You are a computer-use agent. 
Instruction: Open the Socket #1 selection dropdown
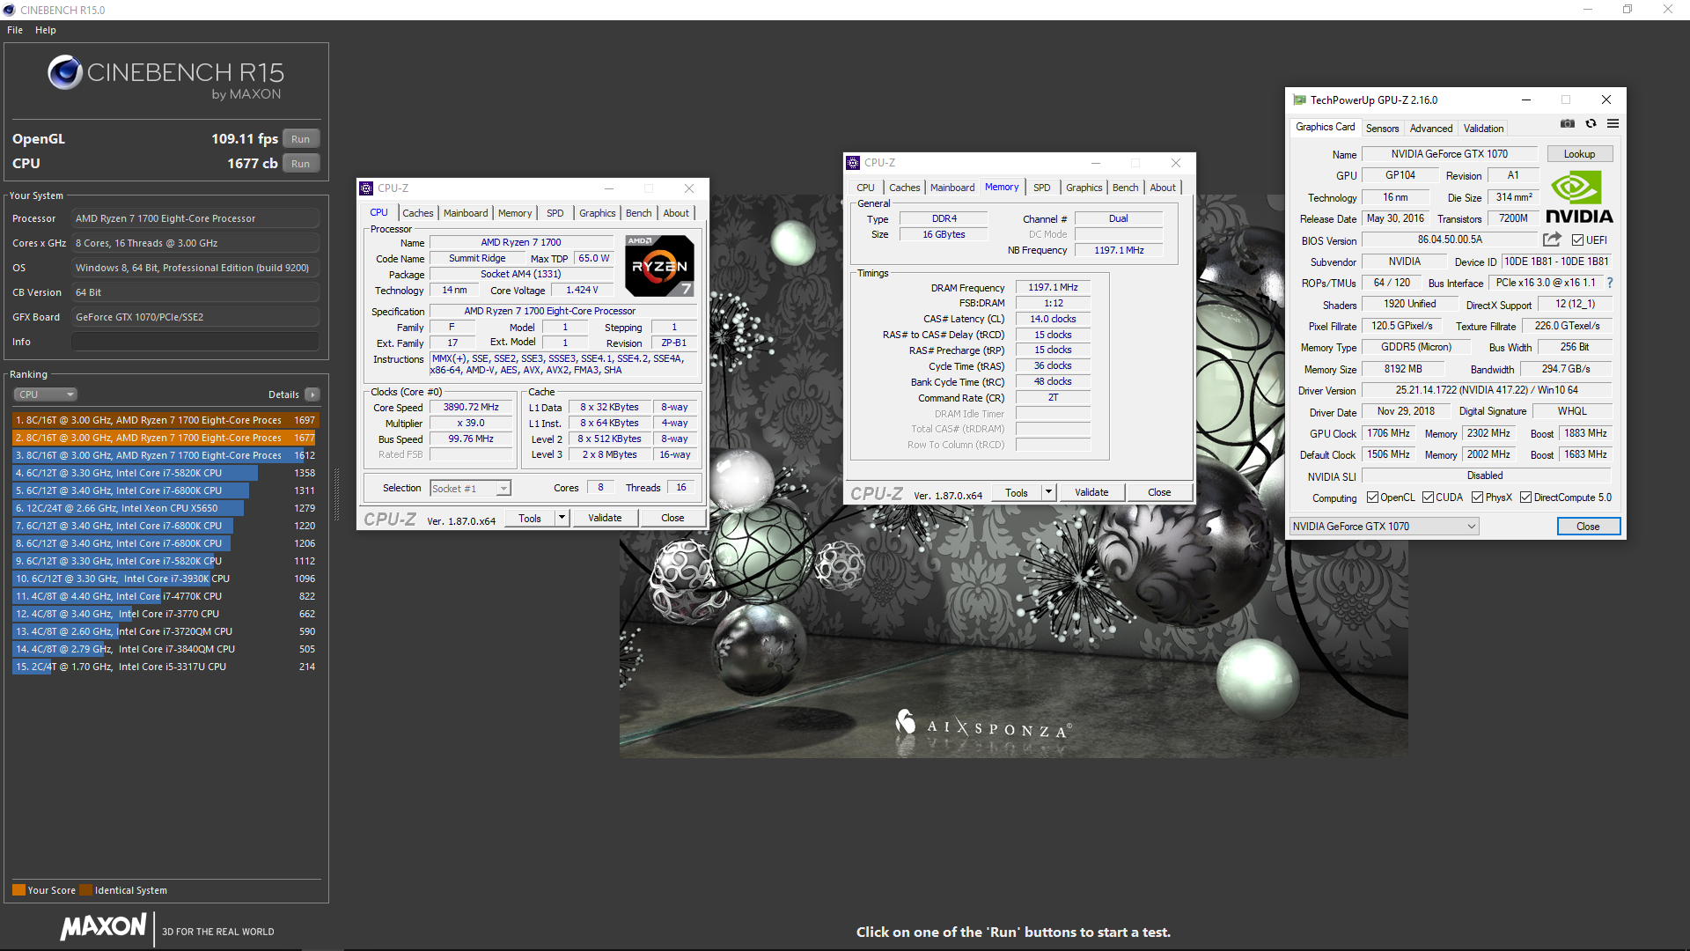coord(470,488)
